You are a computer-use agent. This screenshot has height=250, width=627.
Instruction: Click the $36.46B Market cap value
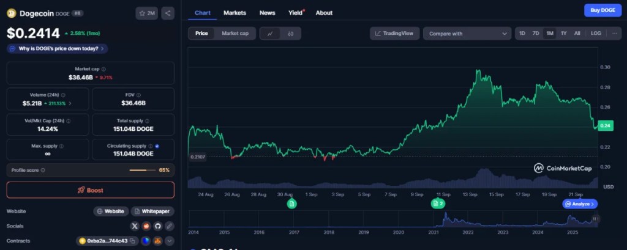click(81, 77)
